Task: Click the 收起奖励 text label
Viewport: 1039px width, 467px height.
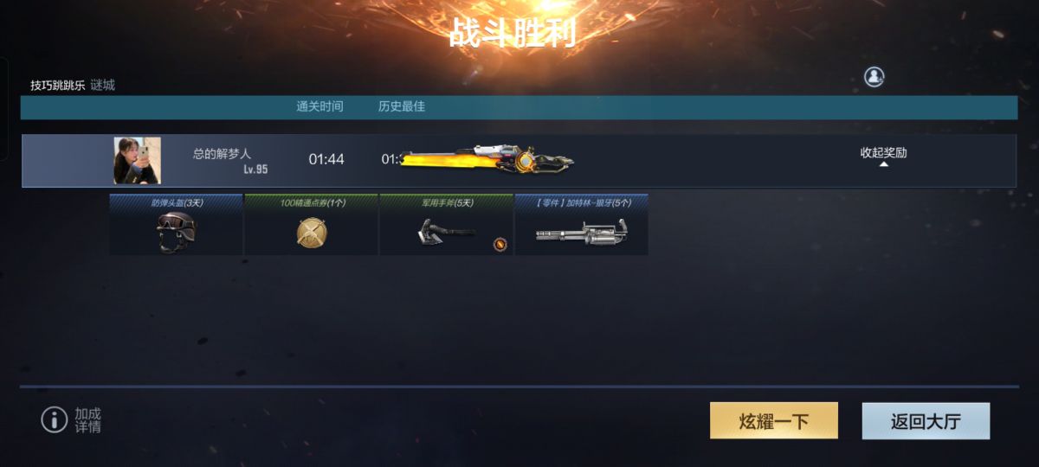Action: coord(883,152)
